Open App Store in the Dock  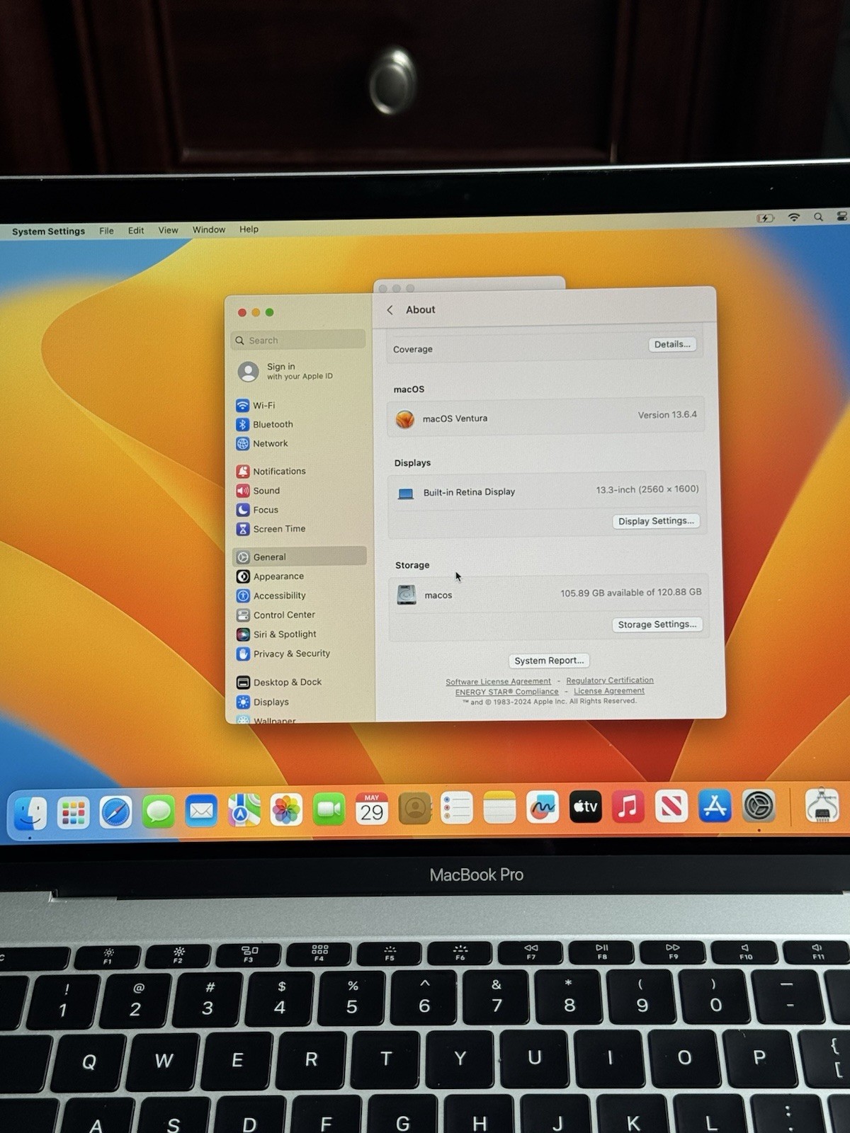point(715,806)
